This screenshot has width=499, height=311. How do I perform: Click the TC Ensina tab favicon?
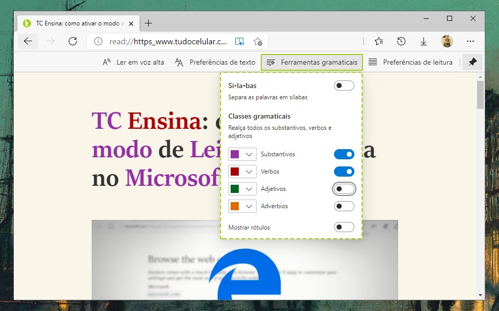tap(26, 23)
